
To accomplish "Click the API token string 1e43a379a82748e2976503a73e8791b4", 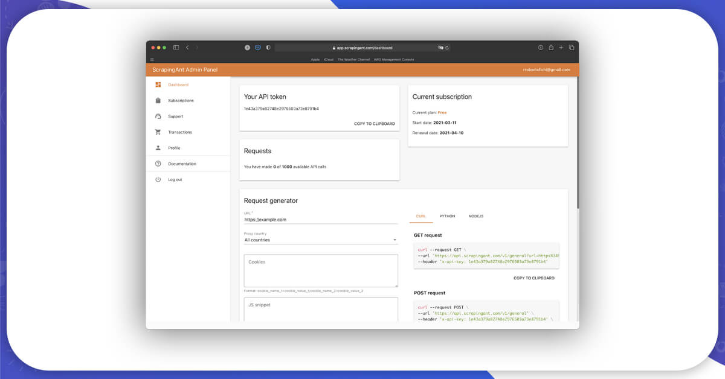I will click(282, 109).
